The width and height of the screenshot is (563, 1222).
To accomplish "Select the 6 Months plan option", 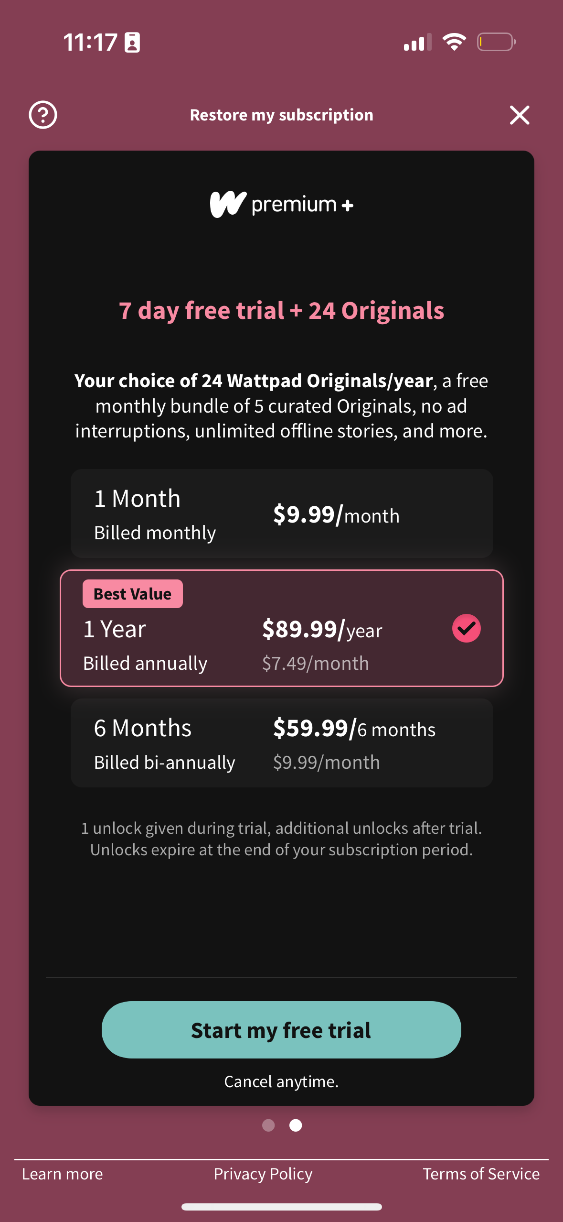I will (x=282, y=743).
